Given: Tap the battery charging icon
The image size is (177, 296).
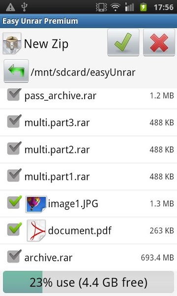Looking at the screenshot, I should [x=144, y=7].
